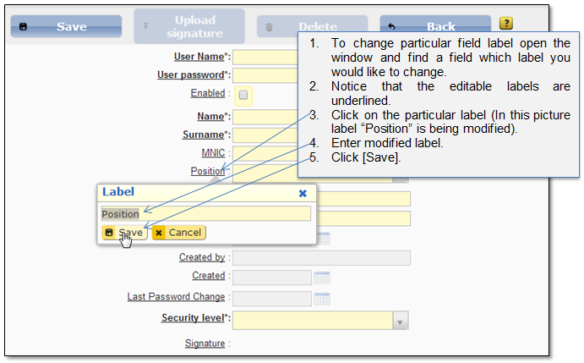
Task: Toggle the Enabled checkbox
Action: click(243, 95)
